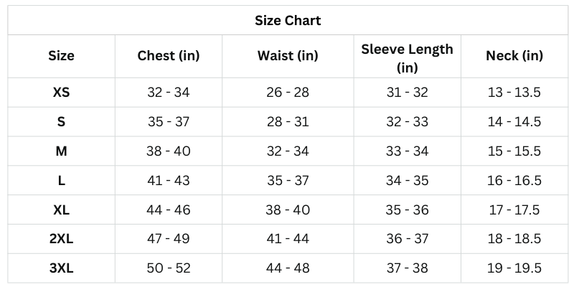The image size is (574, 287).
Task: Select the neck value 16 - 16.5
Action: (x=514, y=180)
